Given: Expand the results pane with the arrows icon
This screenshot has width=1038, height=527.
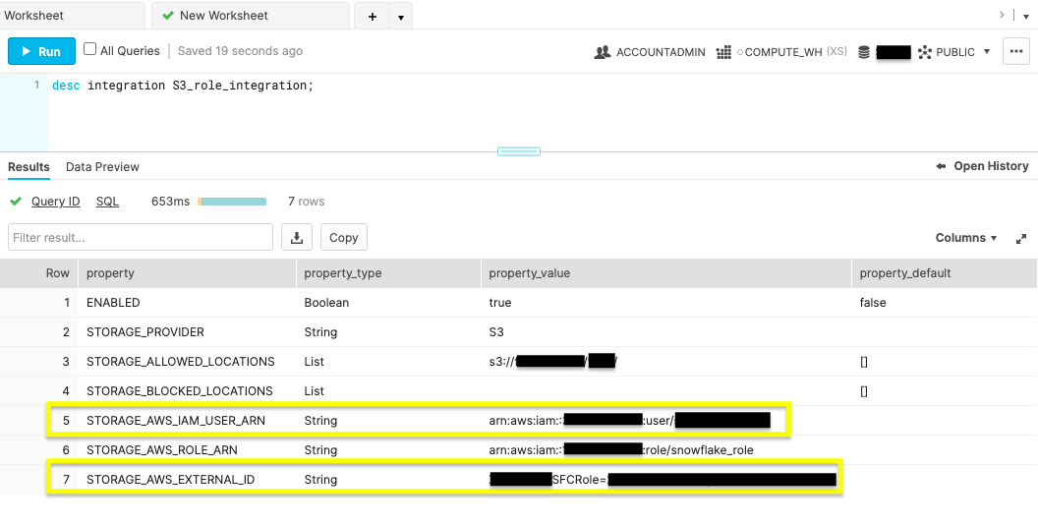Looking at the screenshot, I should (x=1021, y=238).
